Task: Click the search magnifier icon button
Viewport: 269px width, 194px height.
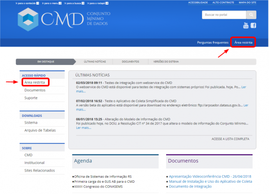Action: 251,15
